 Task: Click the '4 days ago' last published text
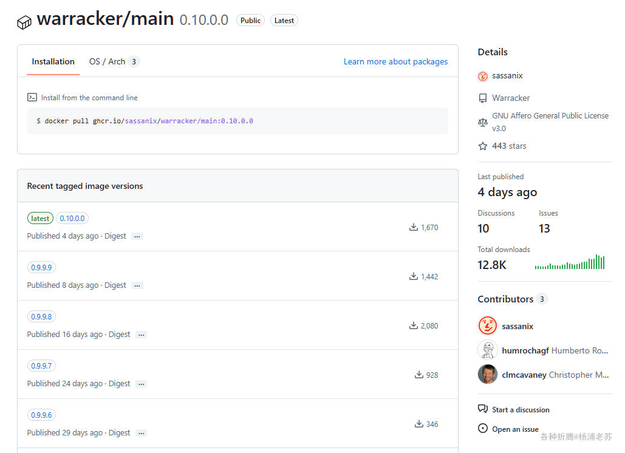tap(507, 192)
